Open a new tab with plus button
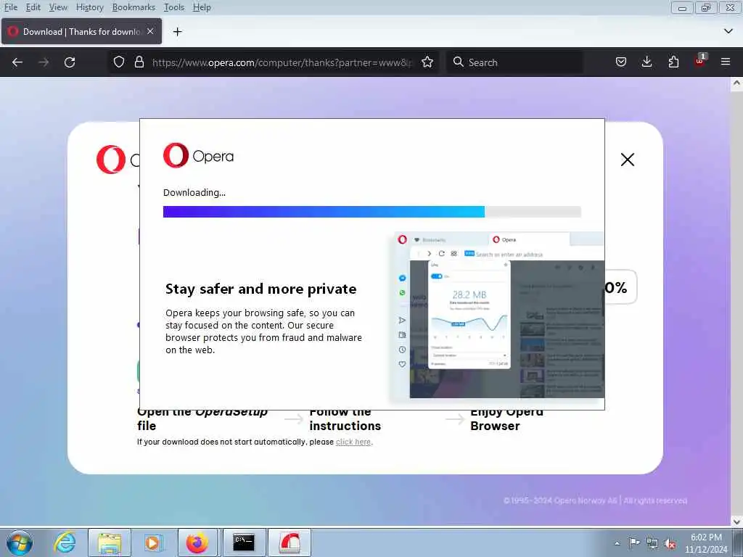The image size is (743, 557). pos(177,32)
